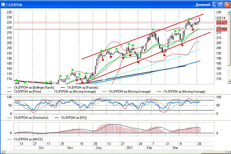
Task: Click the price scale scroll-down arrow
Action: [229, 81]
